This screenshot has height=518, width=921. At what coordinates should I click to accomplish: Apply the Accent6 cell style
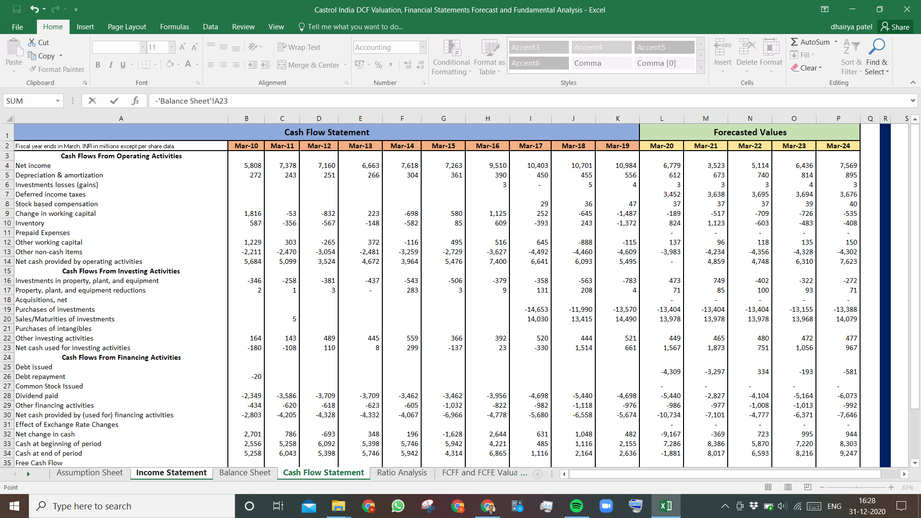[538, 63]
